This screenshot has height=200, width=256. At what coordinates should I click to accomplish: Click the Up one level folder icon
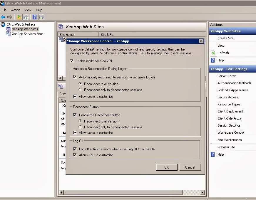point(19,17)
